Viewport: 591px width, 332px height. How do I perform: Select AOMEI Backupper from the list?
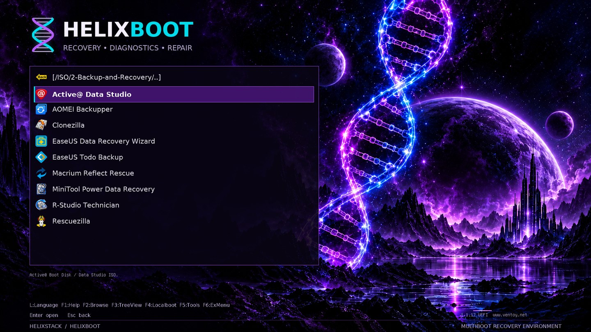point(174,109)
